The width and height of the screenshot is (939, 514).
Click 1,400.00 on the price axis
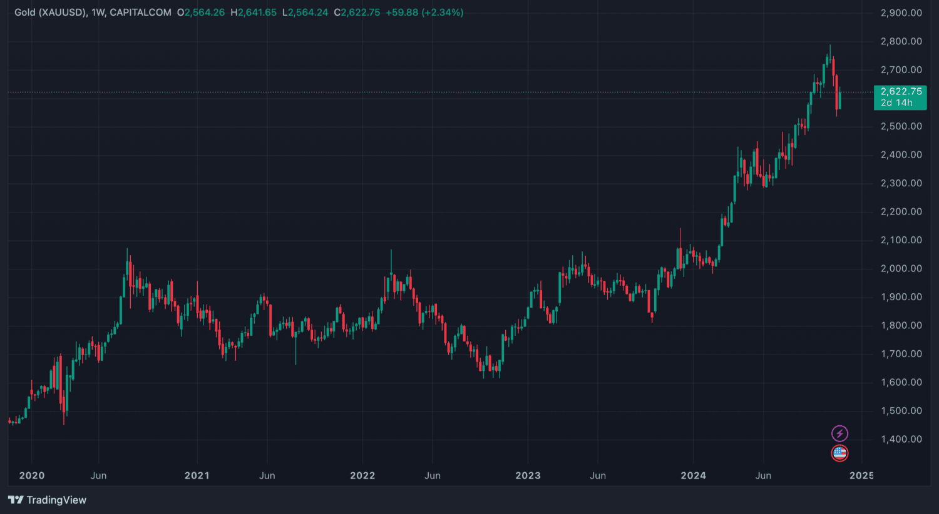pos(901,439)
